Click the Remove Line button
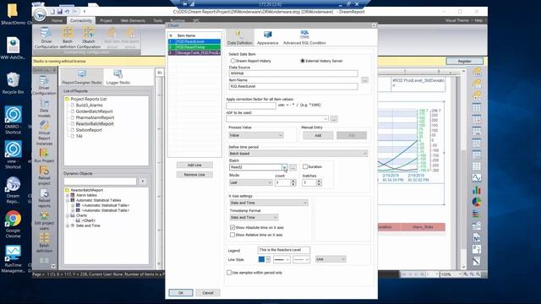Viewport: 541px width, 304px height. [x=194, y=175]
